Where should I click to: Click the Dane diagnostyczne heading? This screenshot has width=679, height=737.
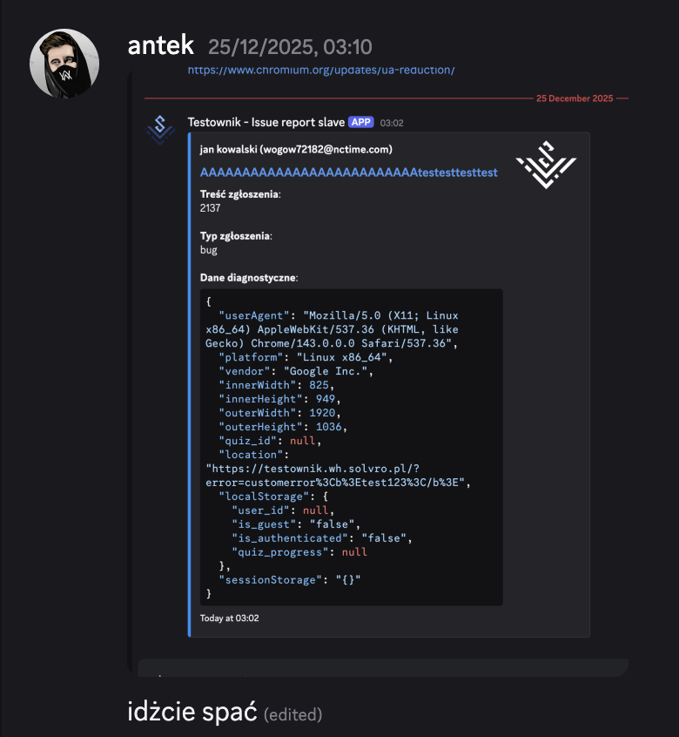point(249,278)
